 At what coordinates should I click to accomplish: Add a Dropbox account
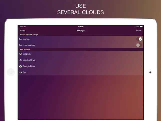(x=81, y=54)
